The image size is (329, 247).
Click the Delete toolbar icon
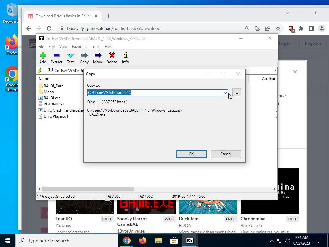(x=111, y=58)
